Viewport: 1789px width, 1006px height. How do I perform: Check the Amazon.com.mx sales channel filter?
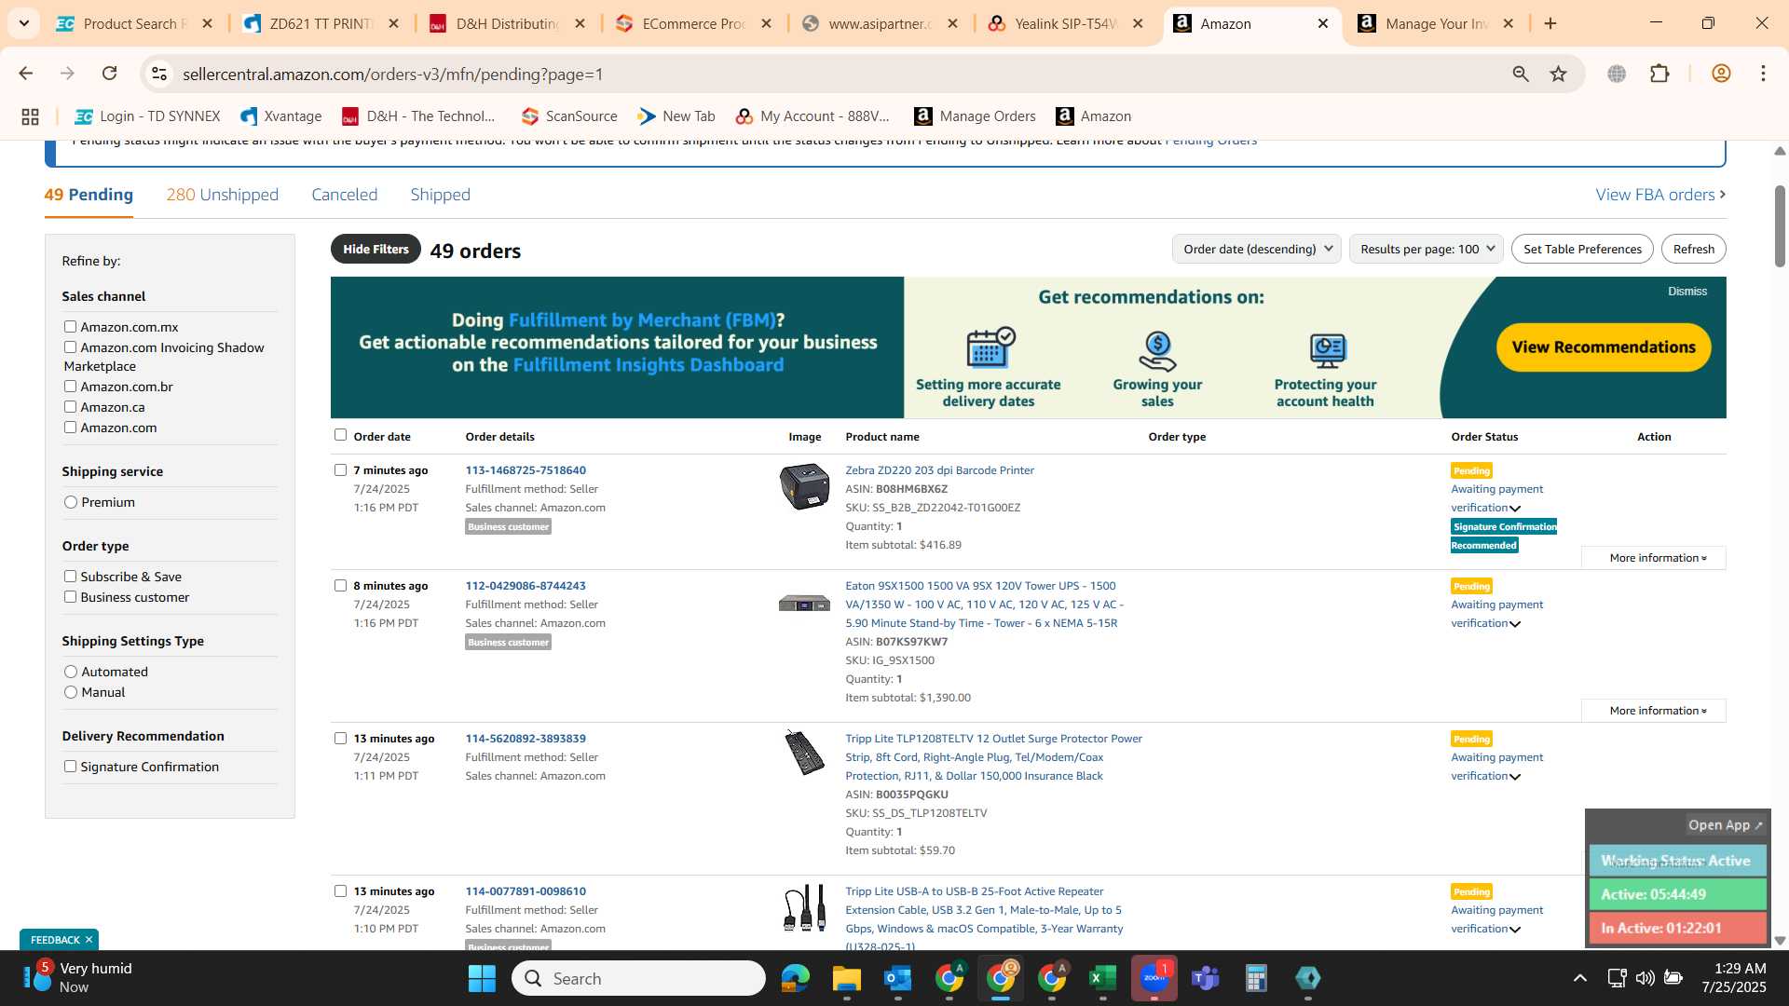[x=70, y=327]
